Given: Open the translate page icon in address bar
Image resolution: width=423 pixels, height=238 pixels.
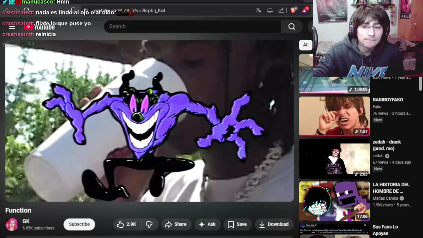Looking at the screenshot, I should [259, 11].
